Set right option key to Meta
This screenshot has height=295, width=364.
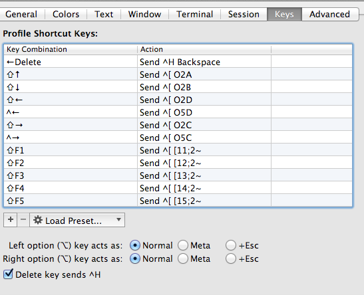183,258
